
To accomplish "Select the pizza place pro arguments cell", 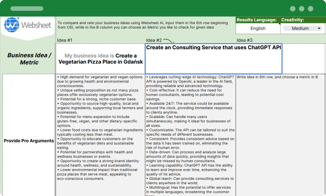I will (x=100, y=135).
